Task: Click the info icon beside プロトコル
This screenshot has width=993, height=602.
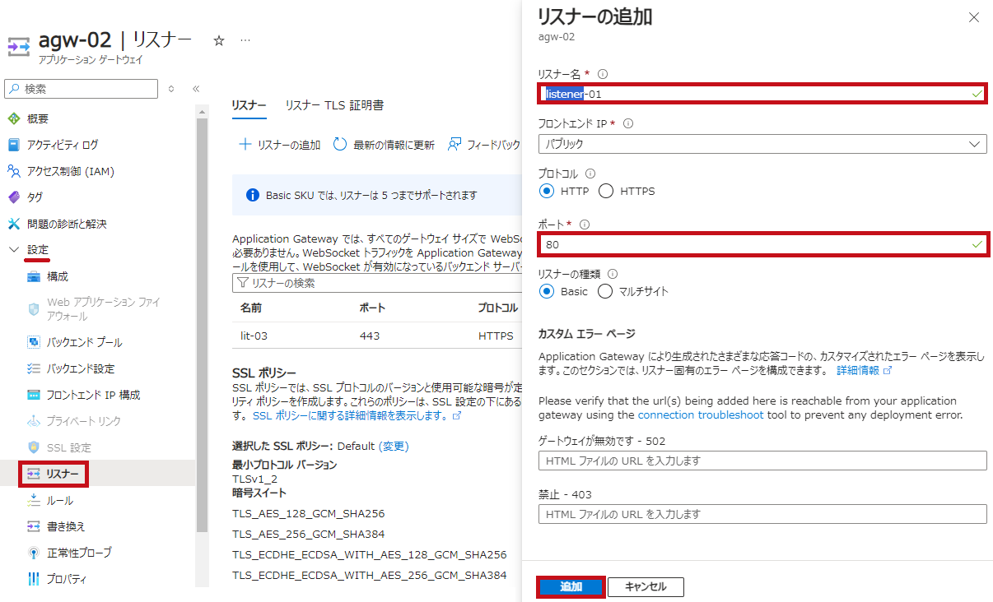Action: coord(590,174)
